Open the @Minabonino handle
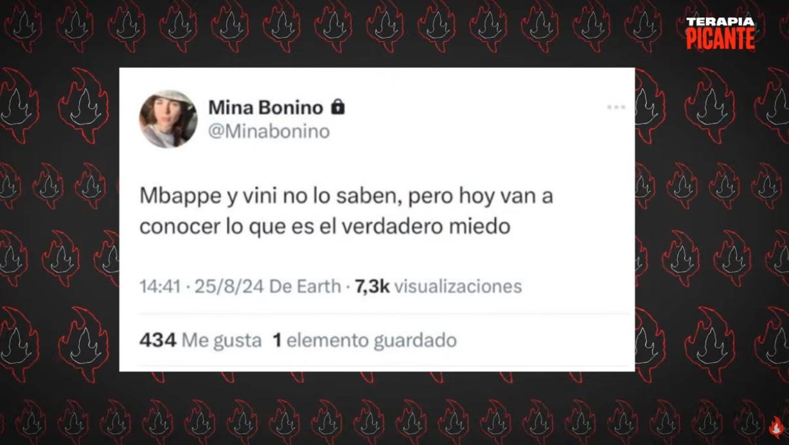This screenshot has width=789, height=445. coord(269,132)
